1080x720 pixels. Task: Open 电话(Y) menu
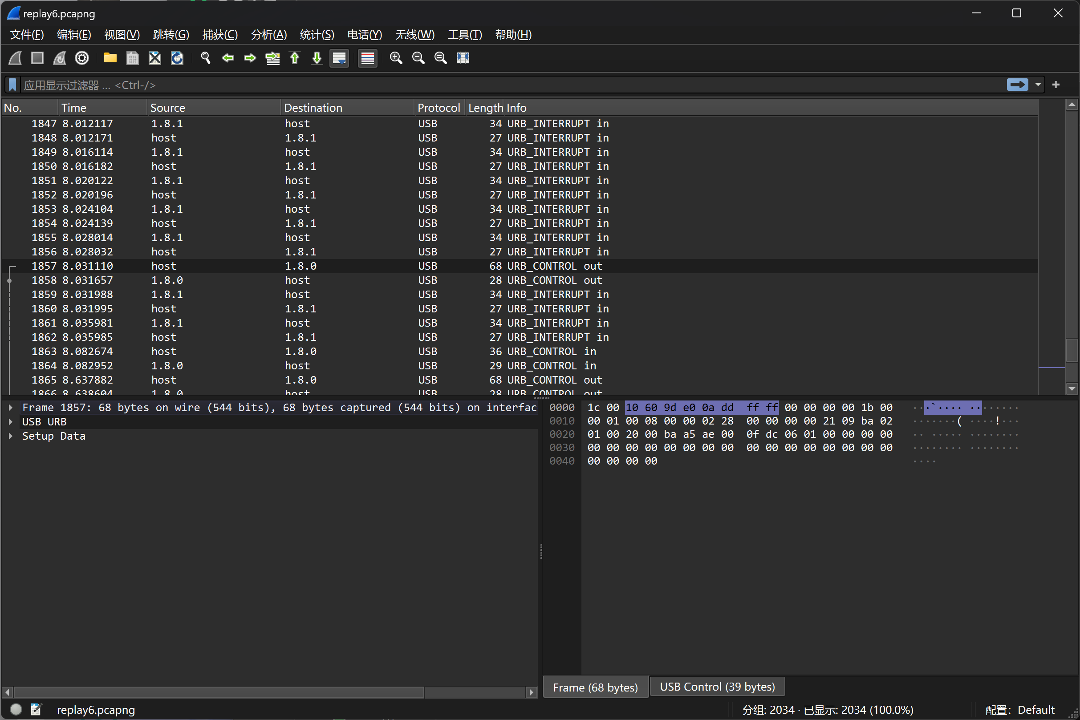(x=365, y=35)
